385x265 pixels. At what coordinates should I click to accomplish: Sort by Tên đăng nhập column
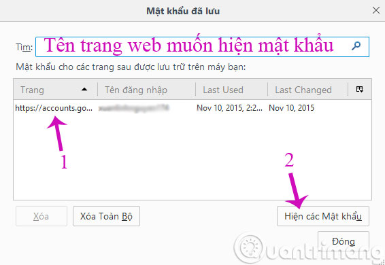146,90
